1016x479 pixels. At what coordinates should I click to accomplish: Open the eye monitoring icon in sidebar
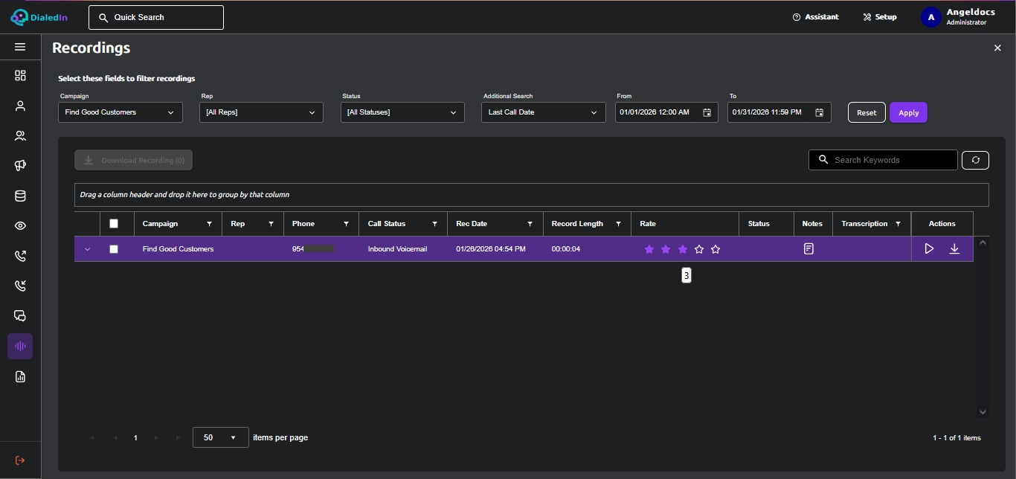coord(20,226)
